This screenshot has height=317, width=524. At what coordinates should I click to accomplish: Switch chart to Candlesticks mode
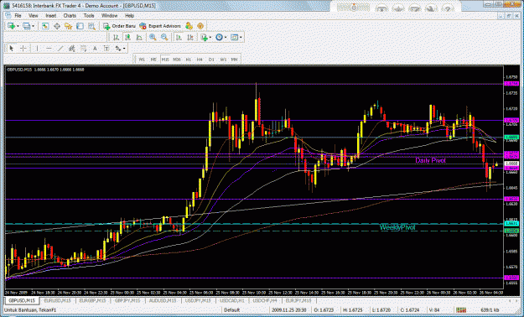click(127, 38)
